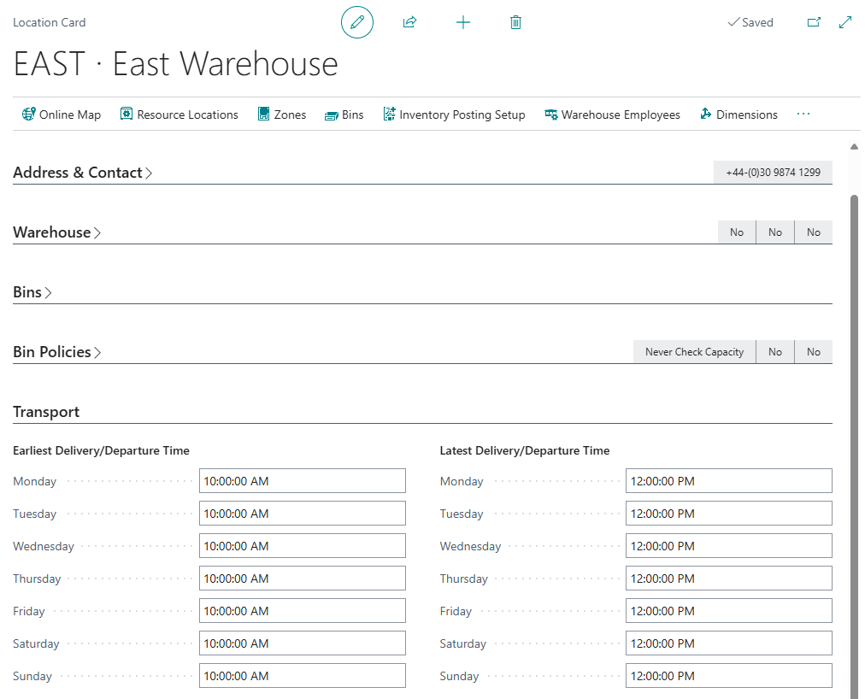
Task: Open Inventory Posting Setup
Action: click(x=453, y=115)
